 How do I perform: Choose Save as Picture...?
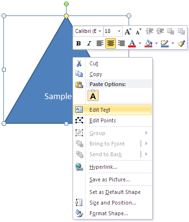(110, 179)
